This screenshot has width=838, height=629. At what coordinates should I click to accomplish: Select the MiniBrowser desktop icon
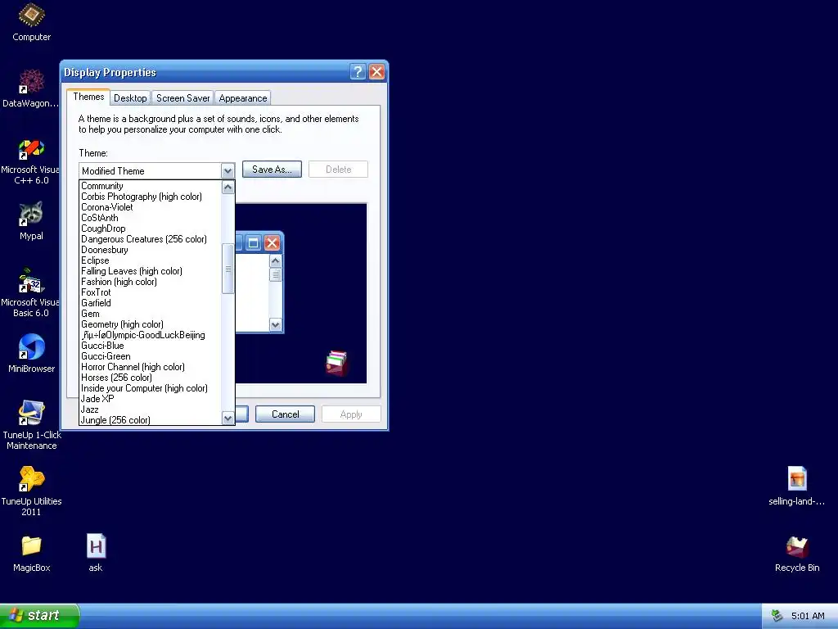(31, 354)
